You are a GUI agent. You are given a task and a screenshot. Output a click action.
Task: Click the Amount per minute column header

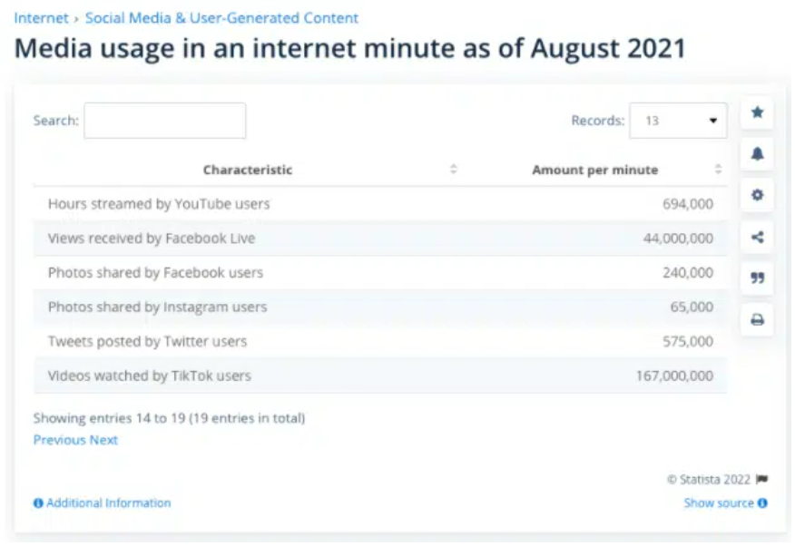594,170
